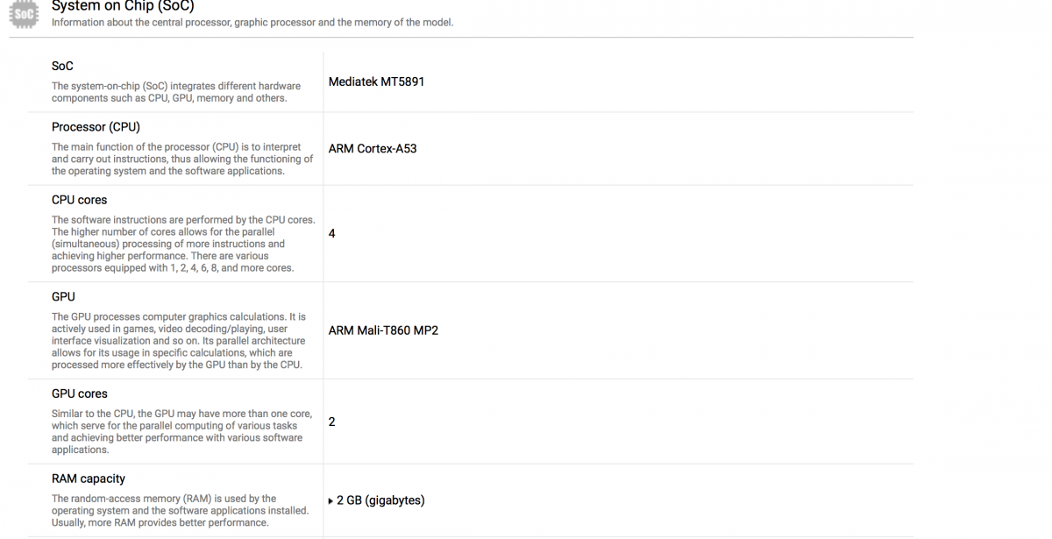Click the CPU cores description paragraph
Image resolution: width=1052 pixels, height=539 pixels.
183,244
